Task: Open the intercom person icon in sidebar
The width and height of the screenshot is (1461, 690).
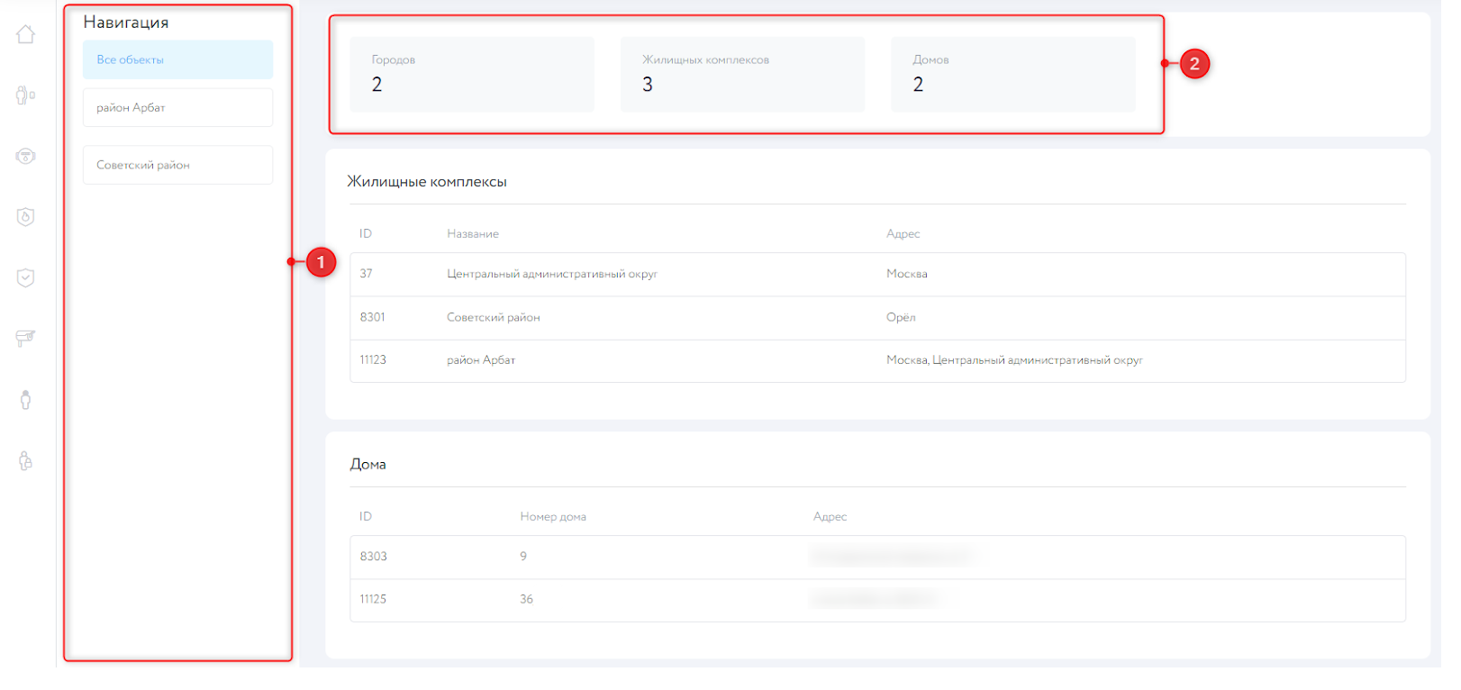Action: coord(25,95)
